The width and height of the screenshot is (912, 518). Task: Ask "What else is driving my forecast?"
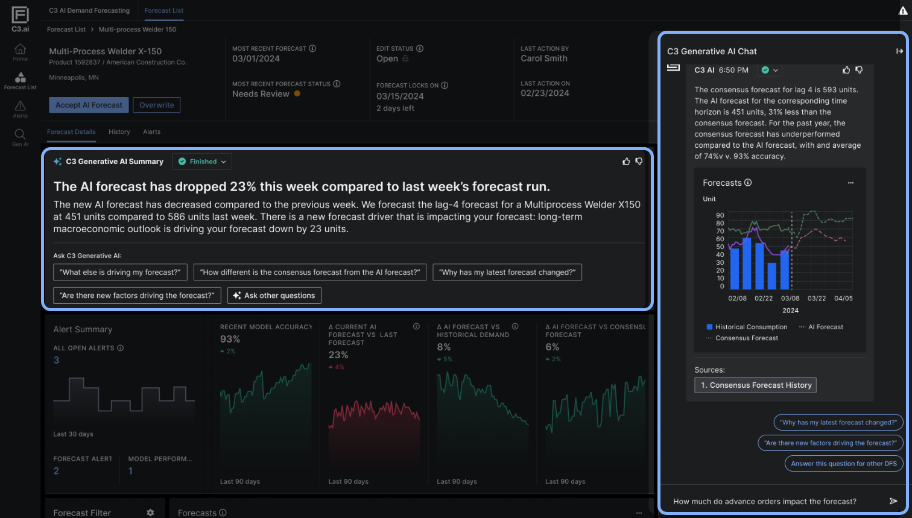point(120,272)
